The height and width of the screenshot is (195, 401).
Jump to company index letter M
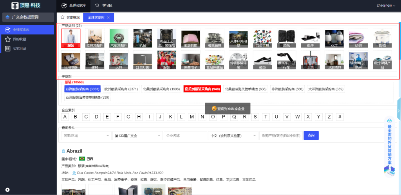[x=191, y=117]
